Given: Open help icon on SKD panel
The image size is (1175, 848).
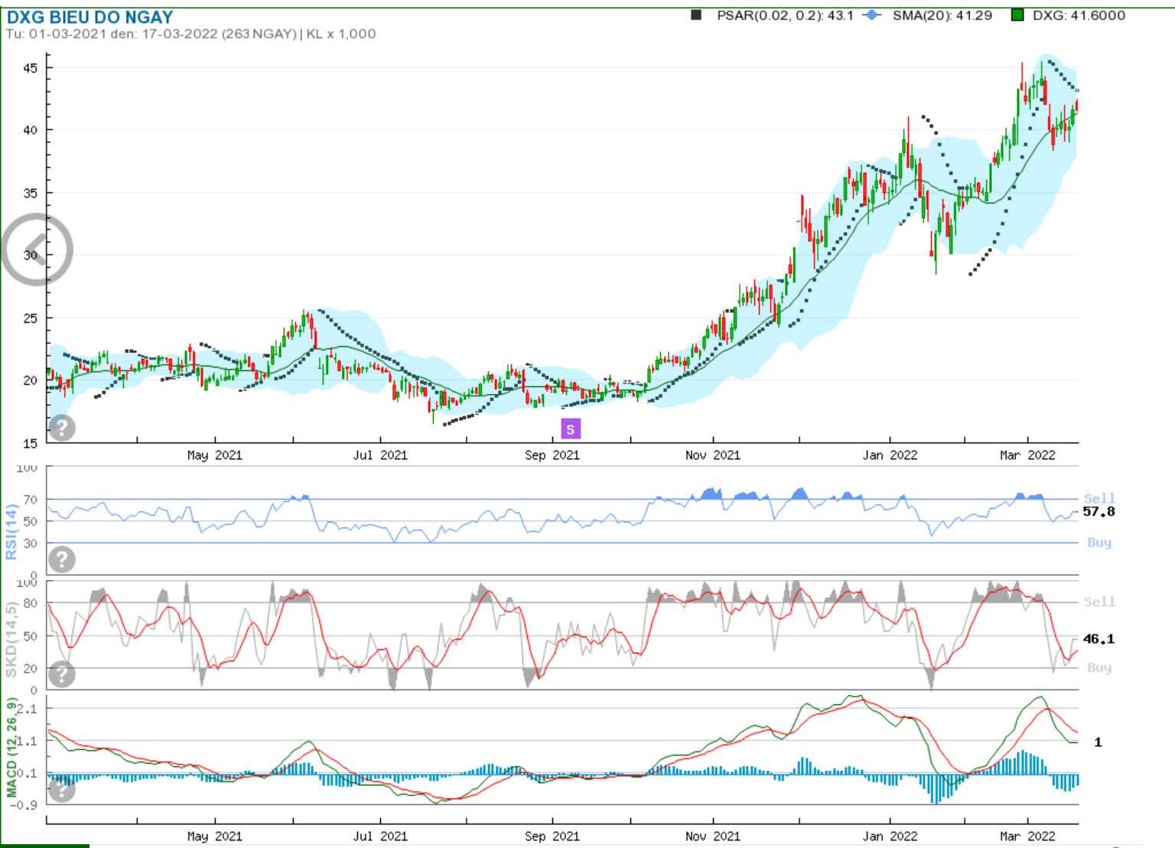Looking at the screenshot, I should pos(62,674).
